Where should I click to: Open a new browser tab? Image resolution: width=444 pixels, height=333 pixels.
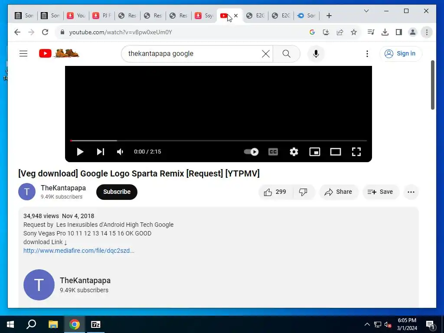[x=329, y=16]
